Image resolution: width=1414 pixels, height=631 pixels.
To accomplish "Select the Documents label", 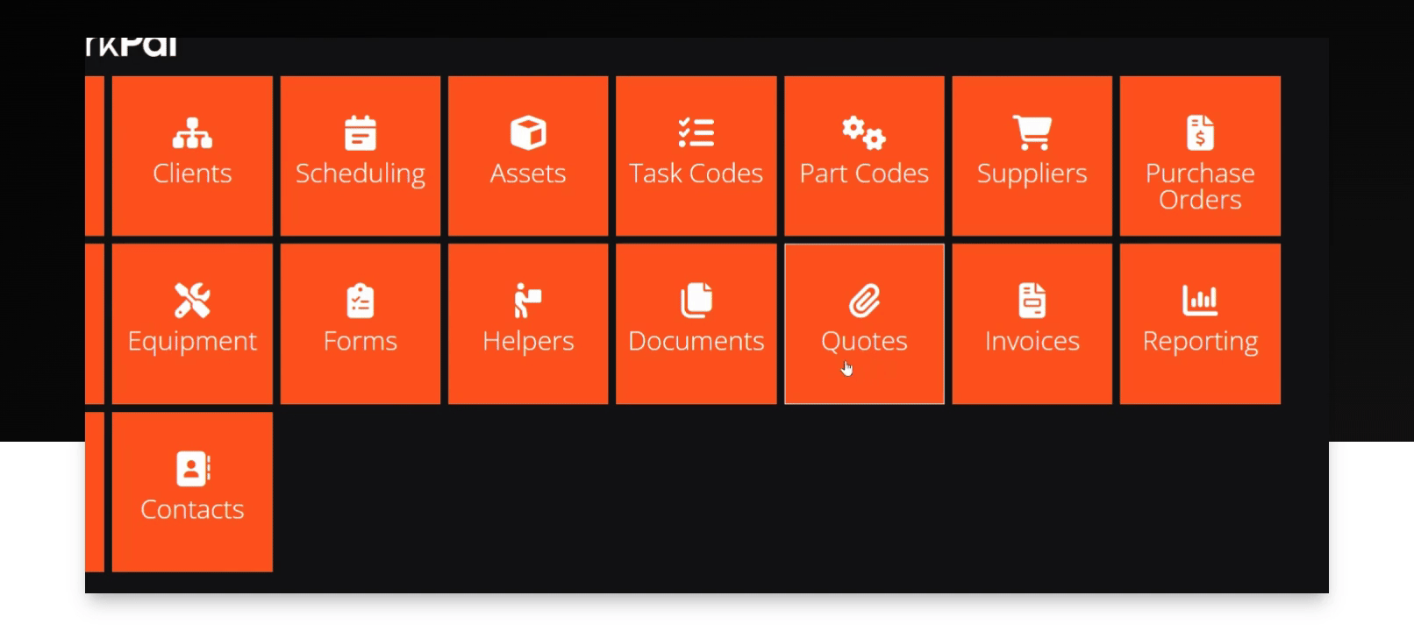I will click(x=696, y=341).
